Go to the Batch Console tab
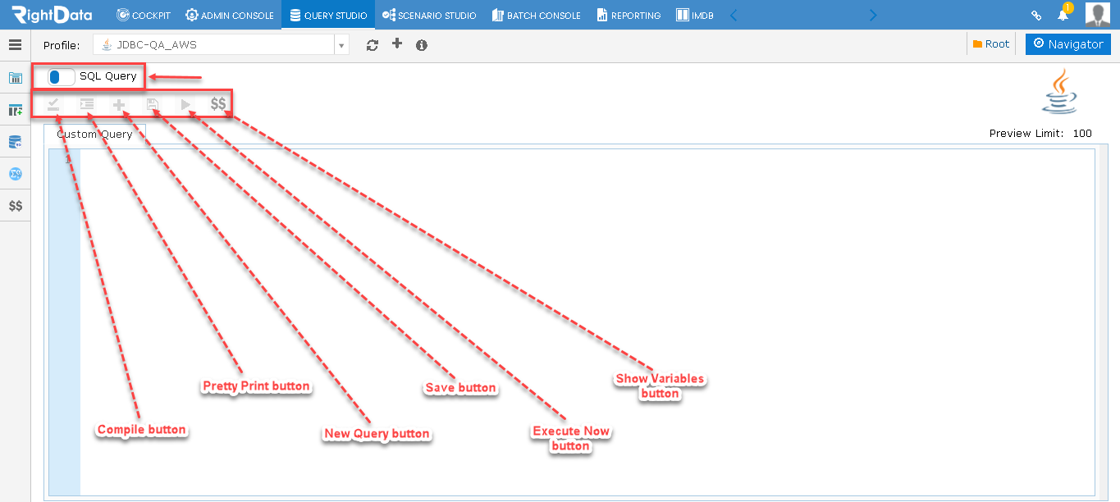Image resolution: width=1120 pixels, height=502 pixels. [x=537, y=15]
